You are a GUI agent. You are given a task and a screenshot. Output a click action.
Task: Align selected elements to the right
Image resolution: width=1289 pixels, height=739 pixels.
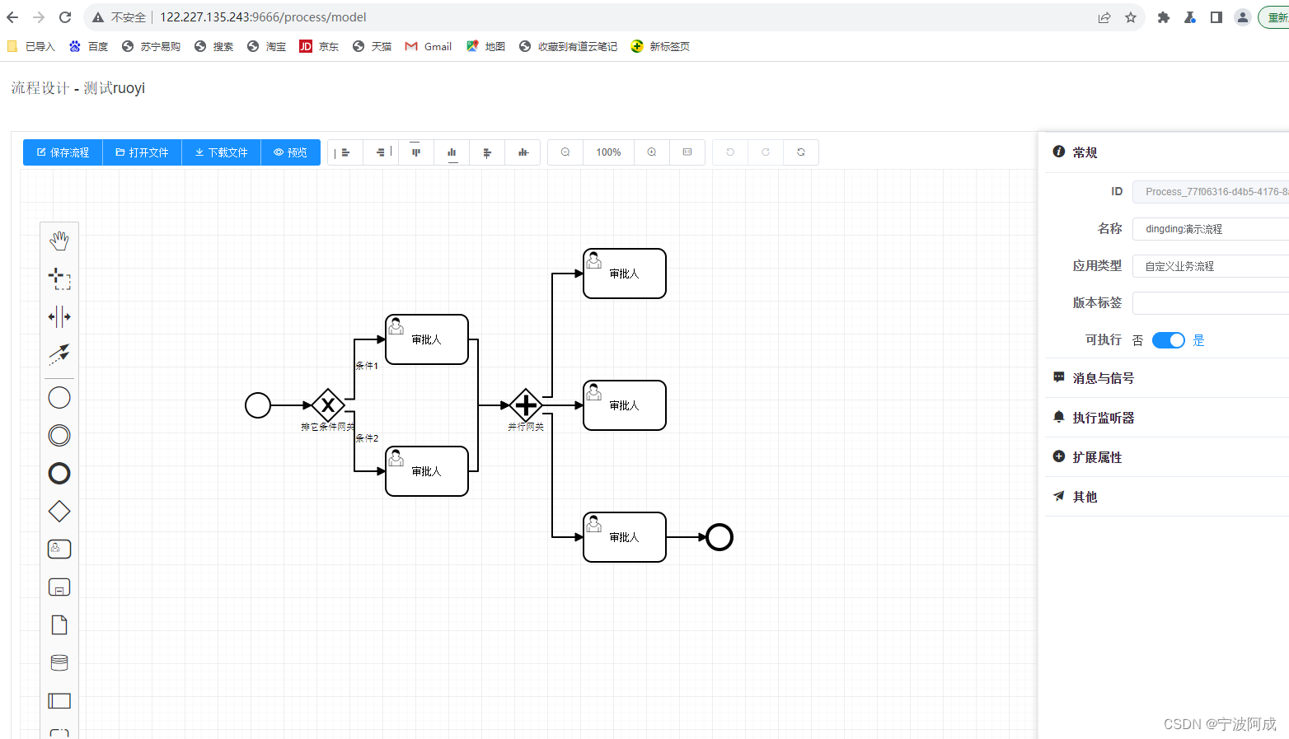(381, 152)
